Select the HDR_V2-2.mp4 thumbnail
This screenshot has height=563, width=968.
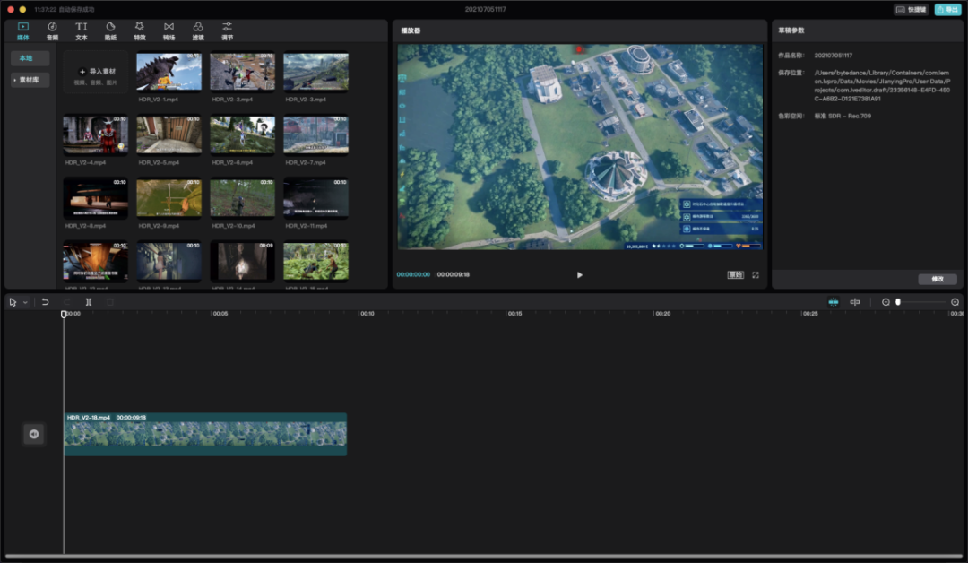(242, 72)
